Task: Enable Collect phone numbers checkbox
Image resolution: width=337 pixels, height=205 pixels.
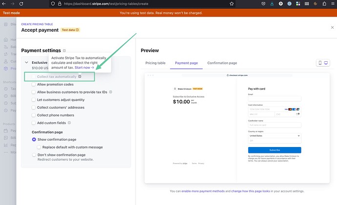Action: [x=34, y=115]
